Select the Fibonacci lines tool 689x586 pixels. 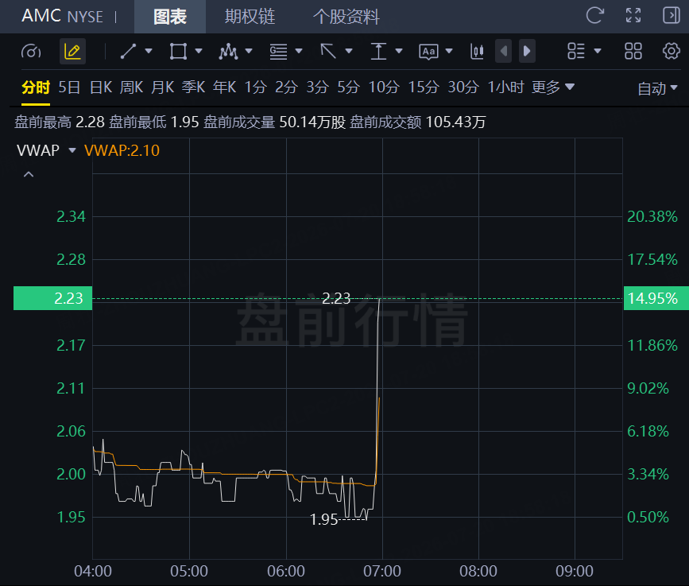tap(279, 52)
